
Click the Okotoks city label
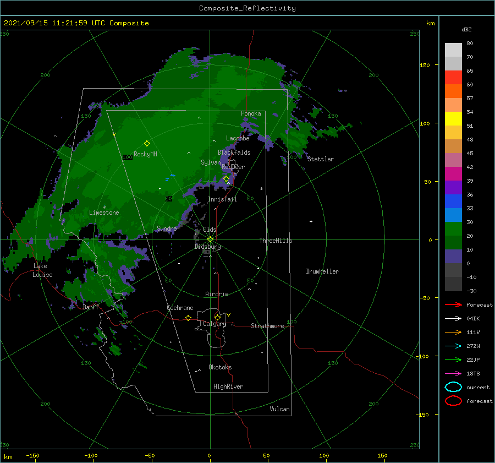click(x=220, y=367)
